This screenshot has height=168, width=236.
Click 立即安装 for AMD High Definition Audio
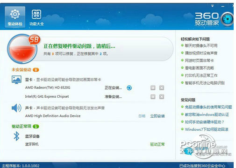click(x=157, y=116)
